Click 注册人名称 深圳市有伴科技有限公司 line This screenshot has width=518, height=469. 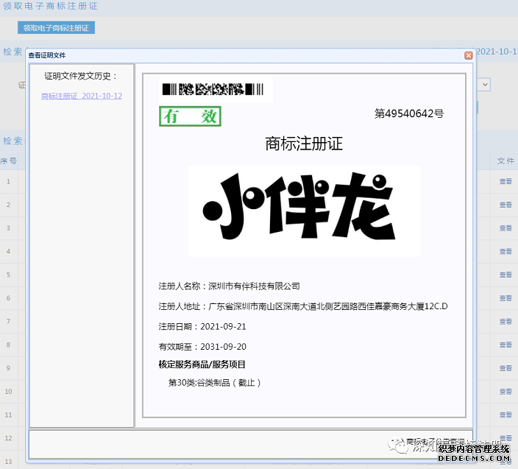[x=230, y=286]
